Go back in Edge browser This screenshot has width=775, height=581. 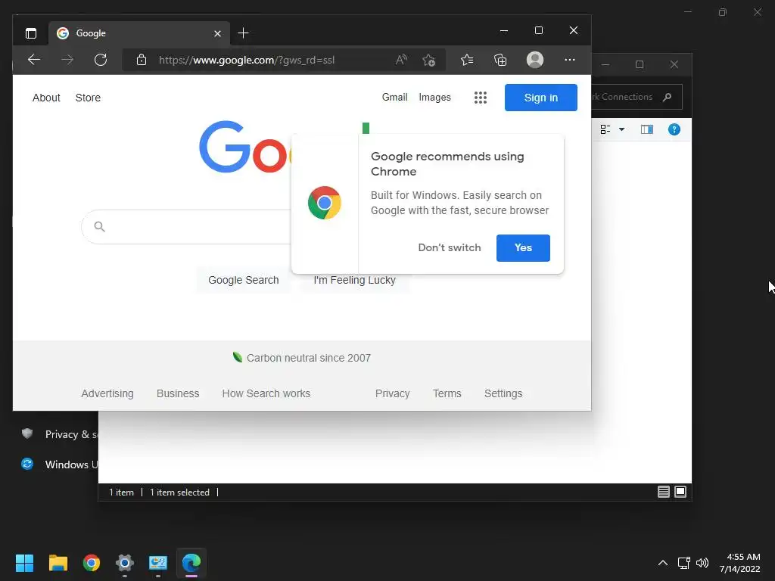pos(34,60)
